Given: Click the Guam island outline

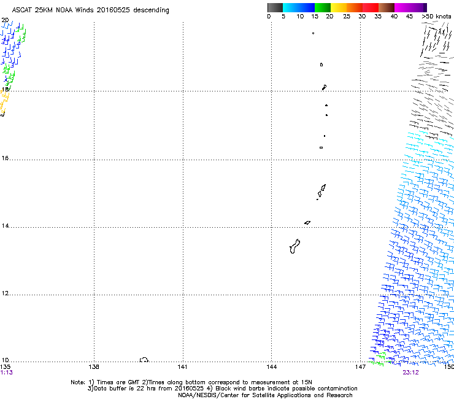Looking at the screenshot, I should [294, 247].
